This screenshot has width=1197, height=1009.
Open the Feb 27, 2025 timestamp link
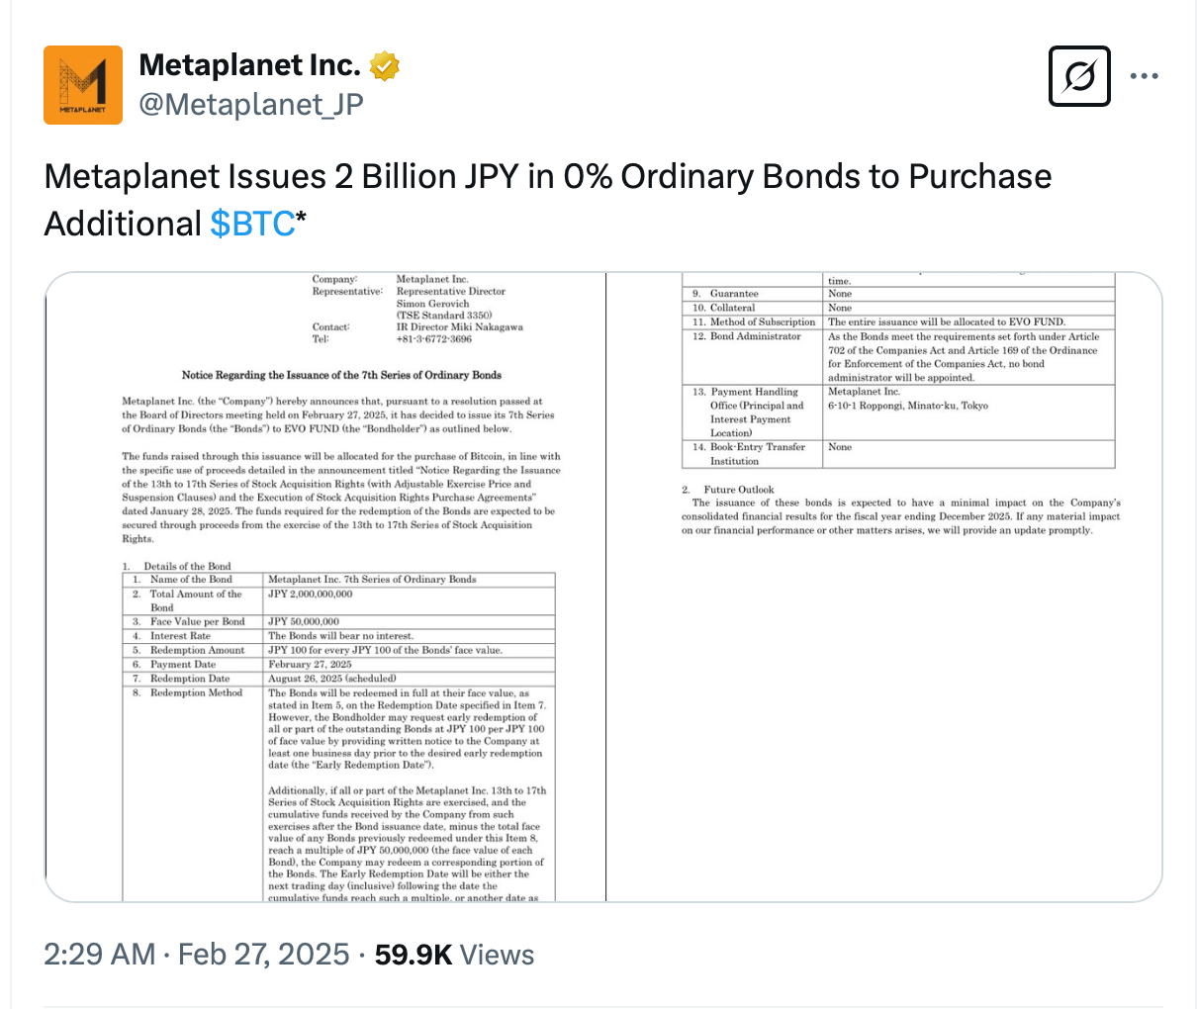263,954
